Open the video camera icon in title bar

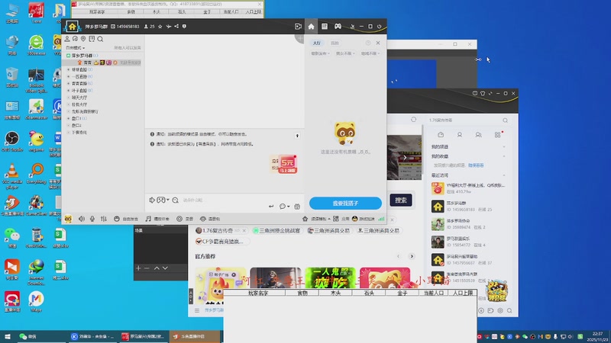298,27
